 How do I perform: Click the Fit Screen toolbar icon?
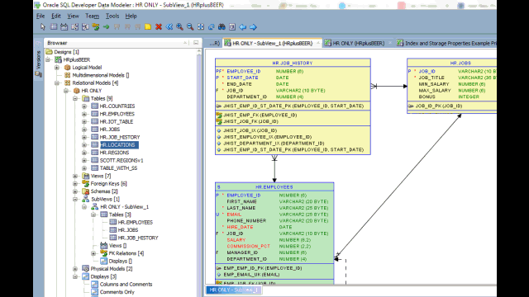[201, 27]
